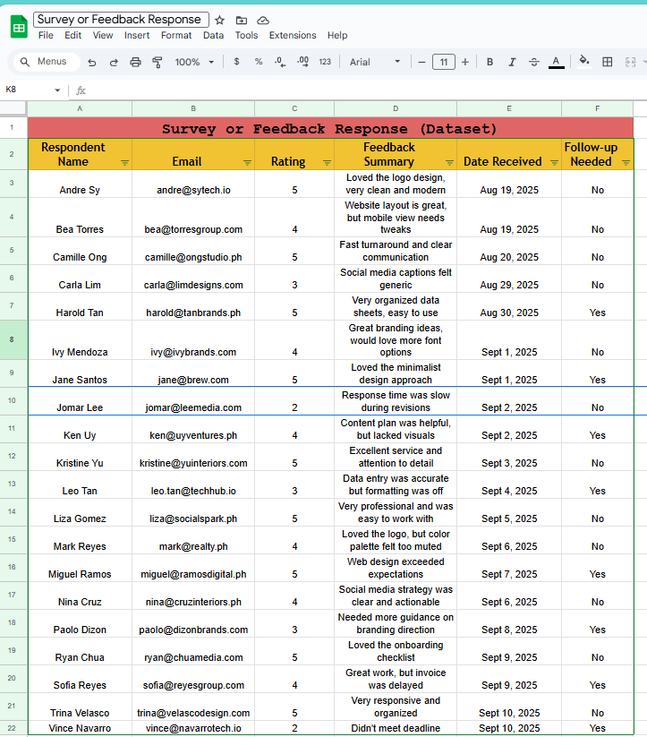This screenshot has width=647, height=737.
Task: Open the text color picker
Action: tap(557, 62)
